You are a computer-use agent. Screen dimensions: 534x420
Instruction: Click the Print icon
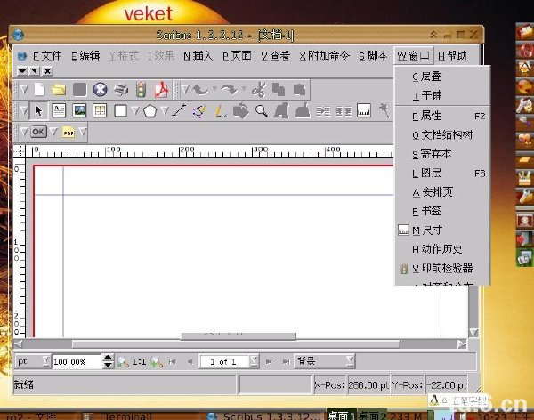pos(120,90)
